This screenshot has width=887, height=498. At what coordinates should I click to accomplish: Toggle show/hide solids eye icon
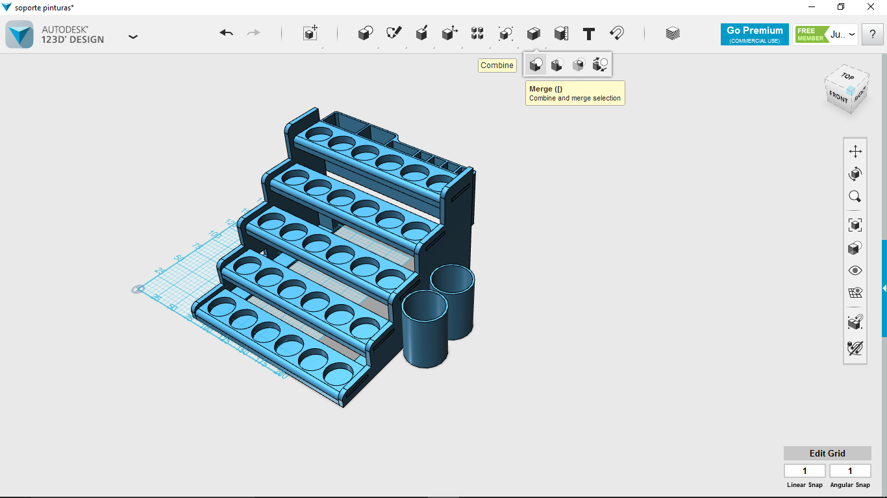(855, 270)
